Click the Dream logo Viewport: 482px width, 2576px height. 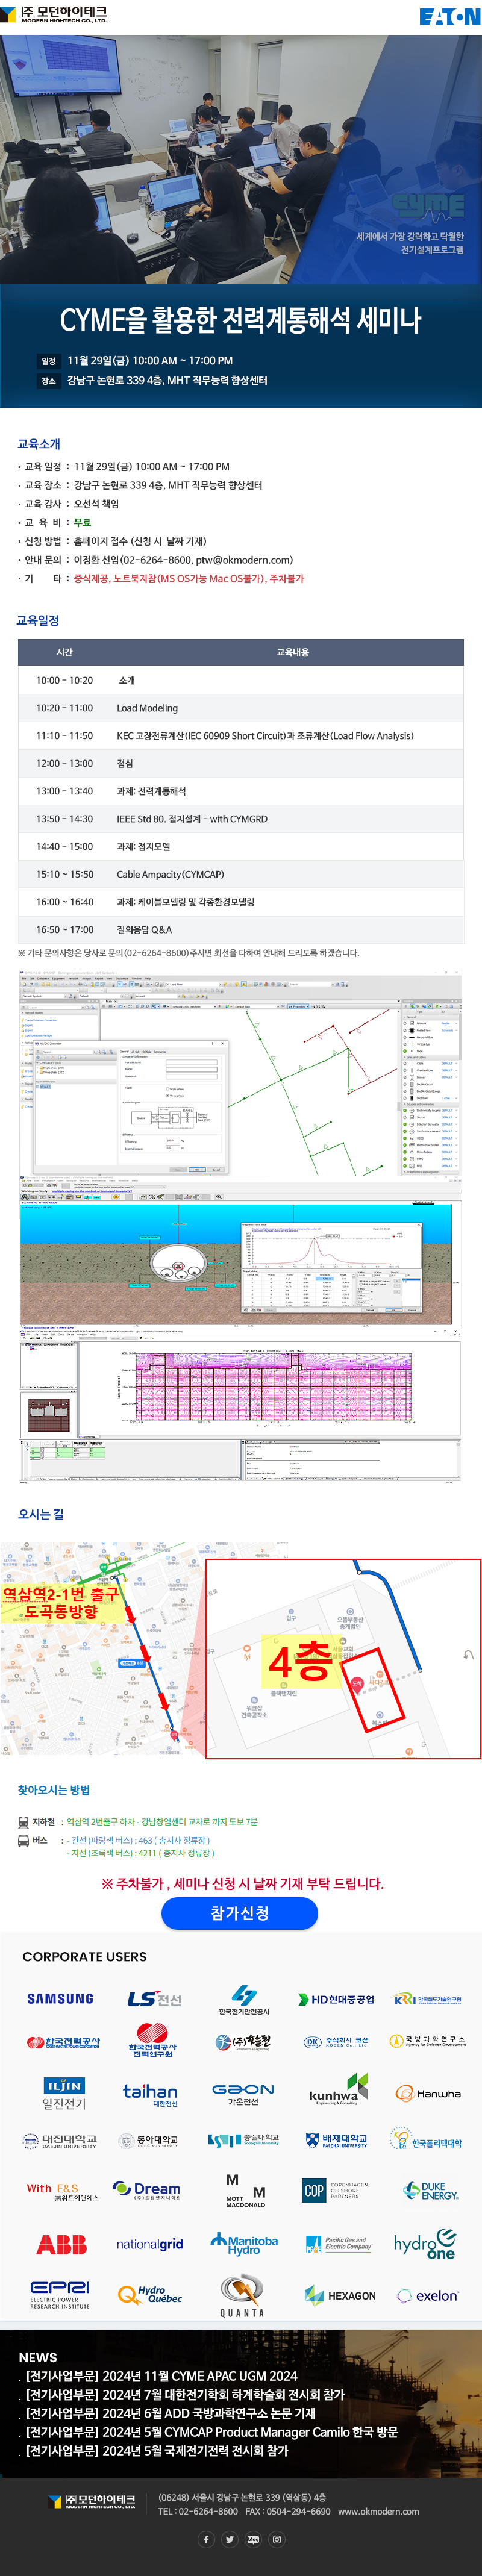click(147, 2191)
